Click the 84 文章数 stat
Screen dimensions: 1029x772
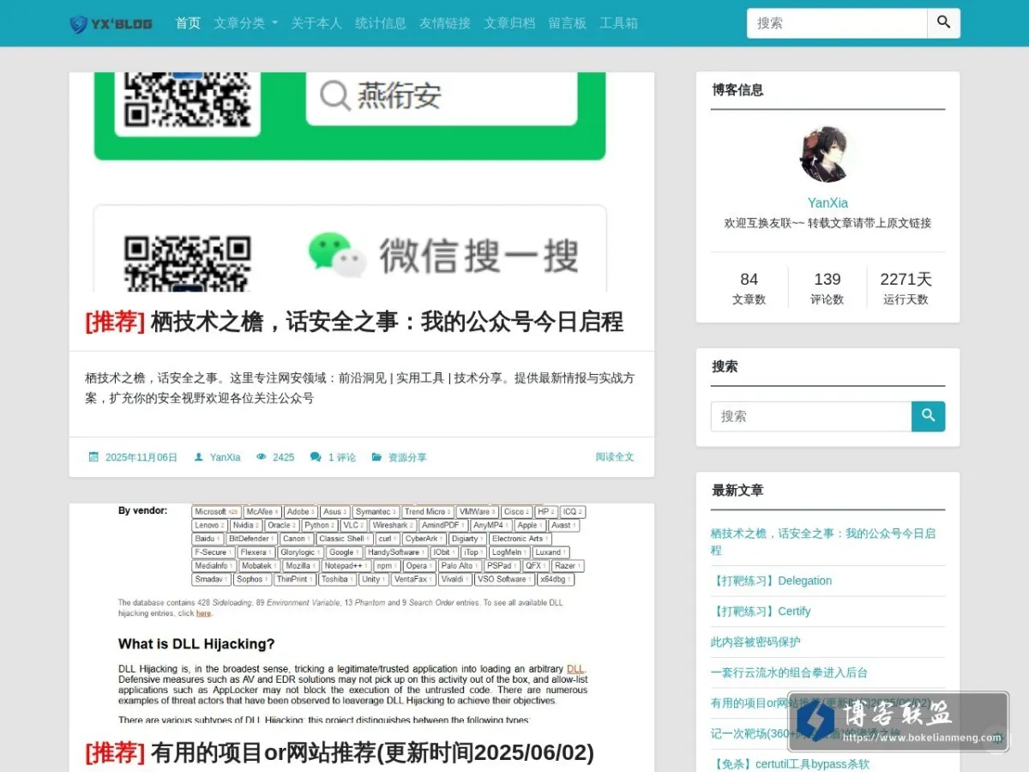[x=749, y=288]
